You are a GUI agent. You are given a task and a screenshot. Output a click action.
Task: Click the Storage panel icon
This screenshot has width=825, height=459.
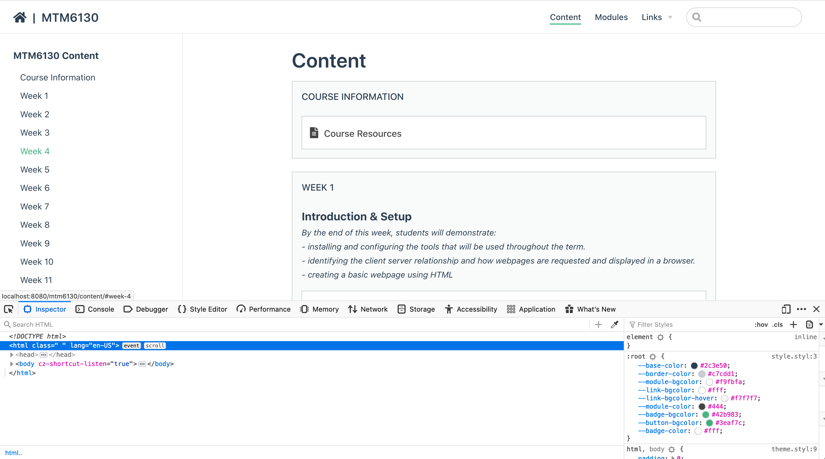tap(401, 309)
